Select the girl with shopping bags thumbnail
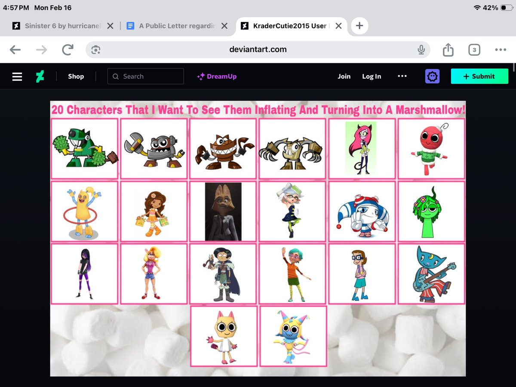 154,212
